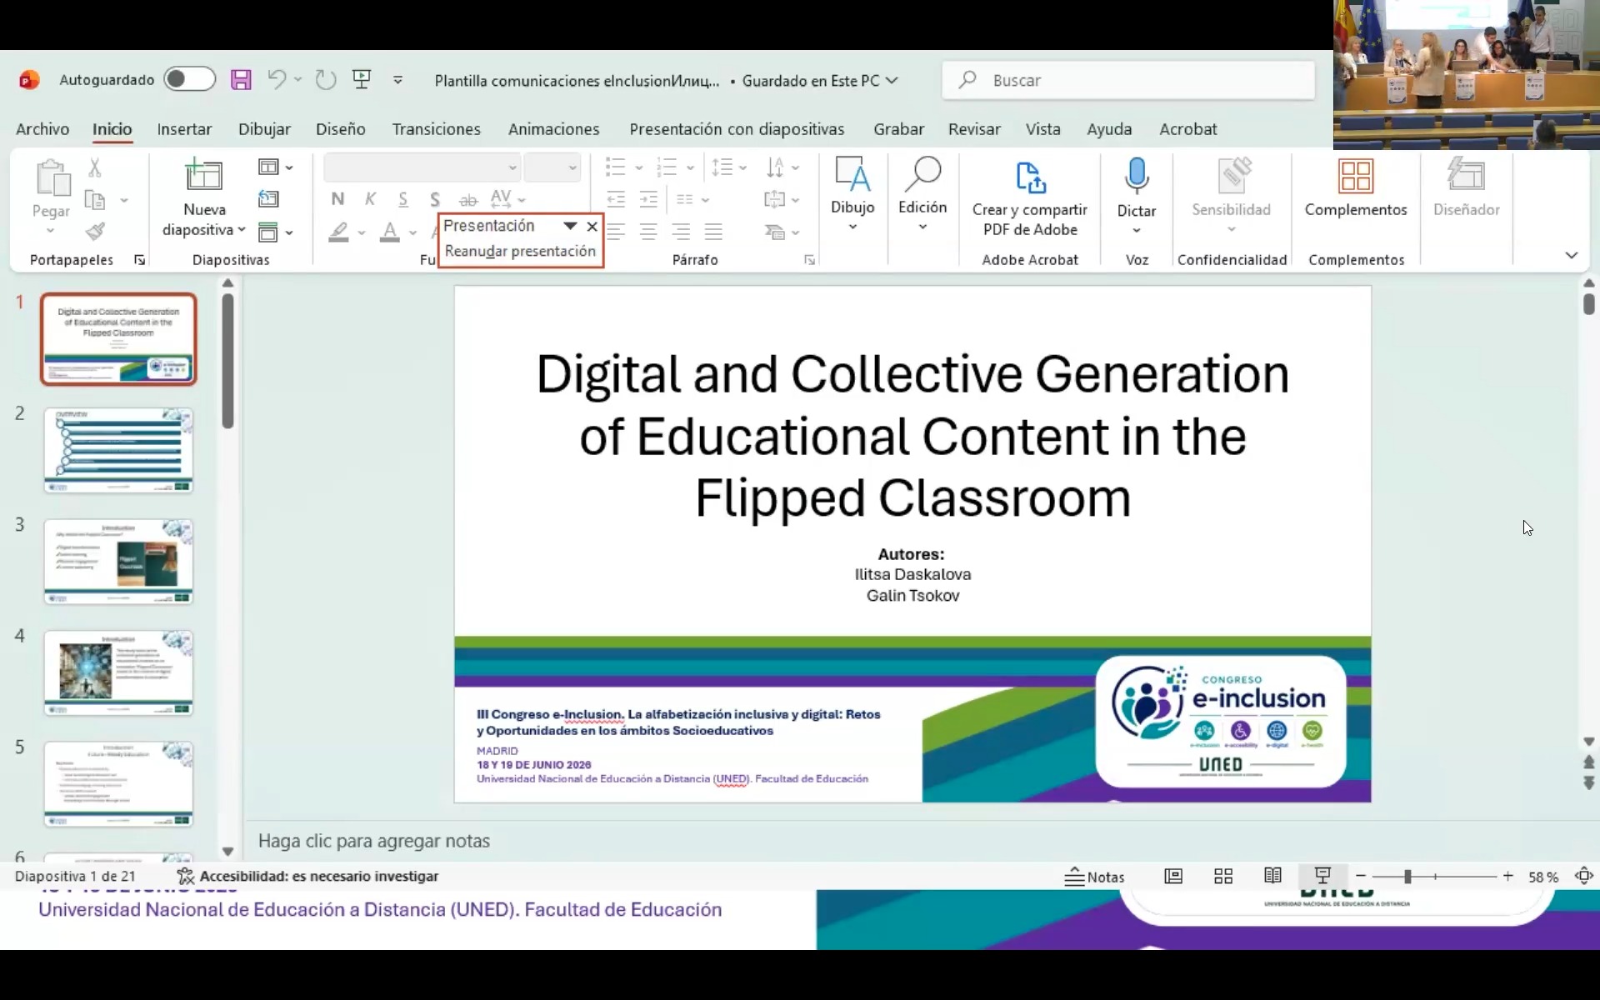Viewport: 1600px width, 1000px height.
Task: Switch to the Dibujar tab
Action: point(264,129)
